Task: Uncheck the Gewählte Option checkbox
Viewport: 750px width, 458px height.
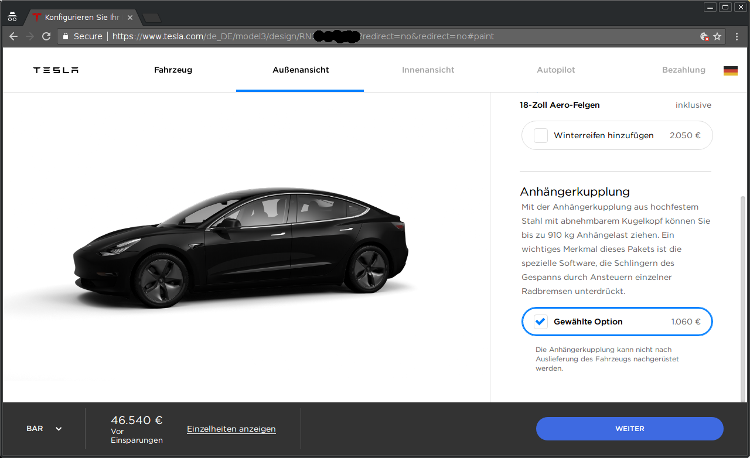Action: [541, 322]
